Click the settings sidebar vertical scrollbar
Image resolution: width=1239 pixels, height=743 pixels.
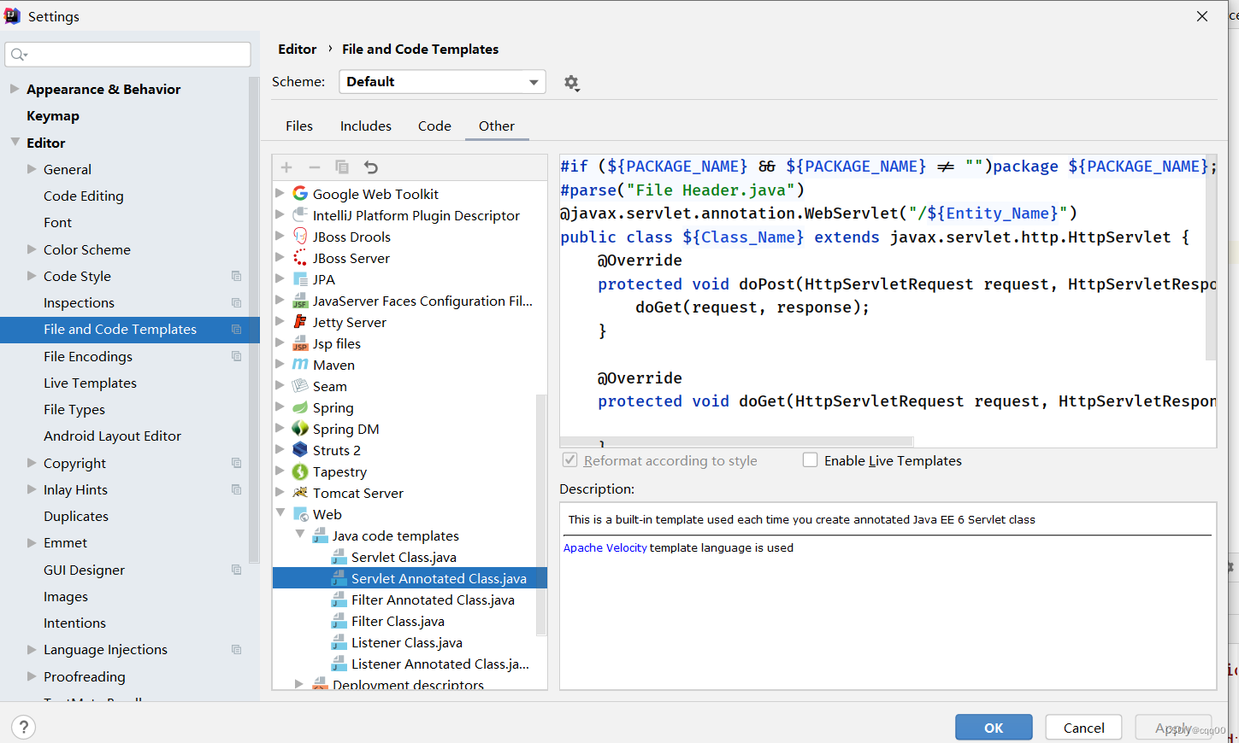[254, 319]
